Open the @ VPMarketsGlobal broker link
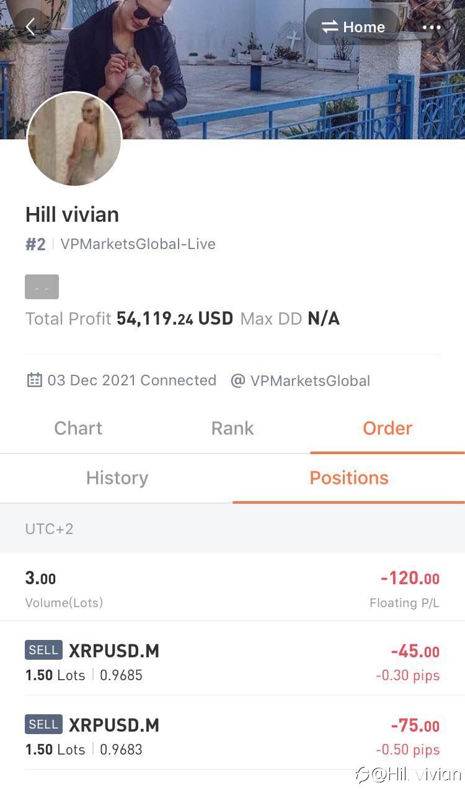This screenshot has height=801, width=465. coord(300,380)
